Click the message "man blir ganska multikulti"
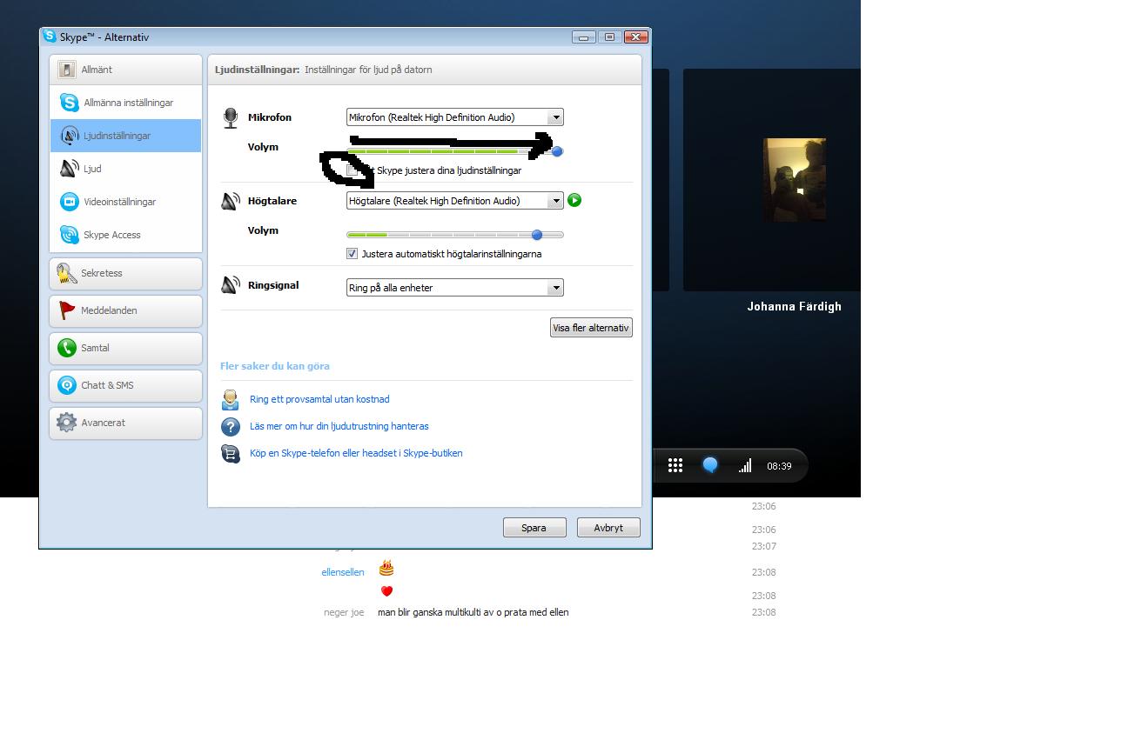The height and width of the screenshot is (740, 1128). [473, 612]
